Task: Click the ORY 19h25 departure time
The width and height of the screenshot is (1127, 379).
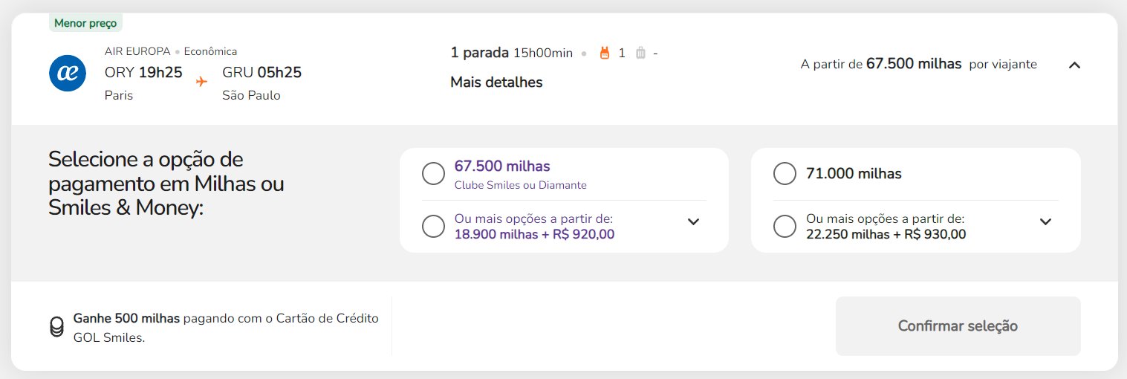Action: 143,72
